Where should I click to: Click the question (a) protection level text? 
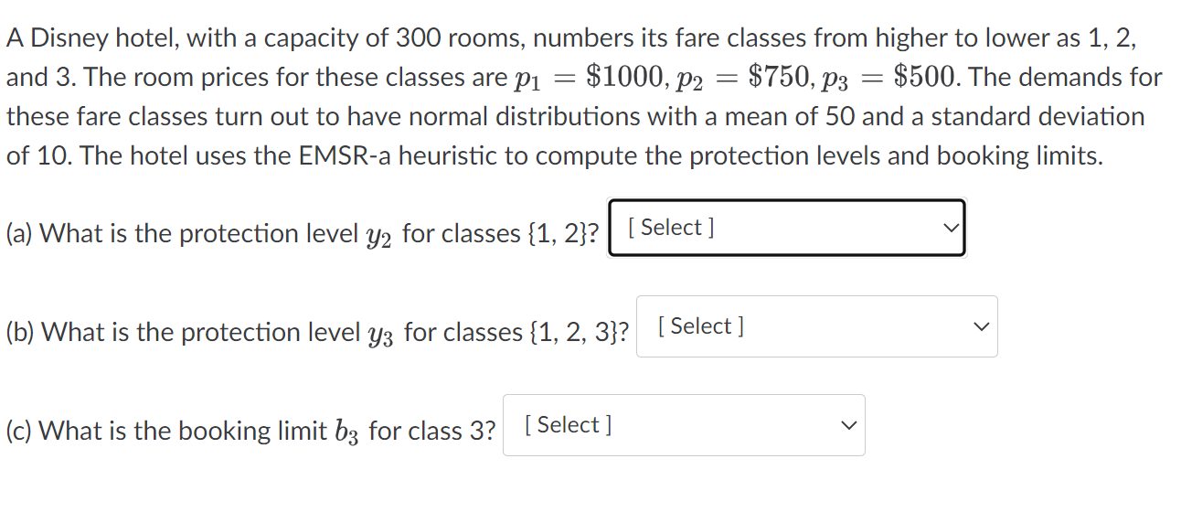pyautogui.click(x=303, y=234)
